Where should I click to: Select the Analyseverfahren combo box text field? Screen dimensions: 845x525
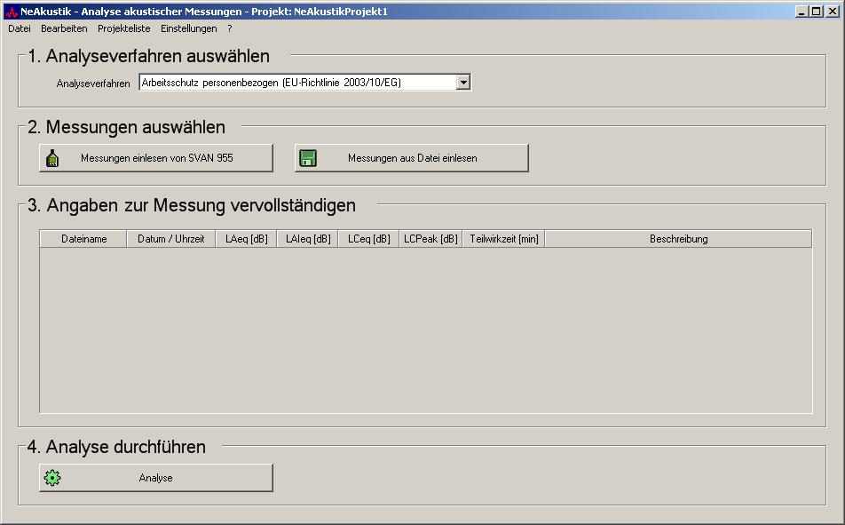coord(297,83)
